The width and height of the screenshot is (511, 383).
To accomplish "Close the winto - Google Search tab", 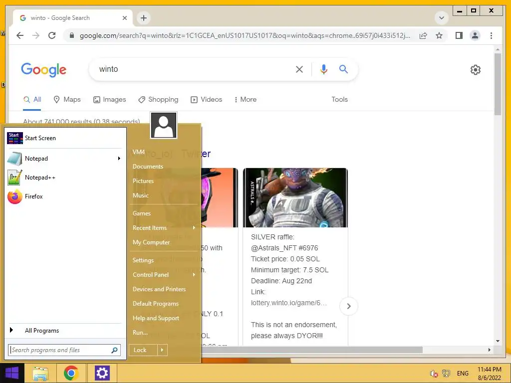I will (x=124, y=18).
